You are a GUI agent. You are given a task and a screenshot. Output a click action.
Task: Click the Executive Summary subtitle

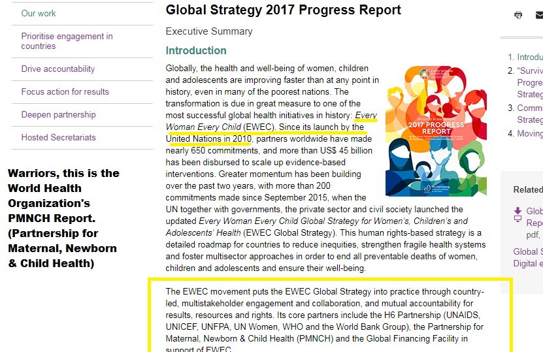(x=209, y=31)
